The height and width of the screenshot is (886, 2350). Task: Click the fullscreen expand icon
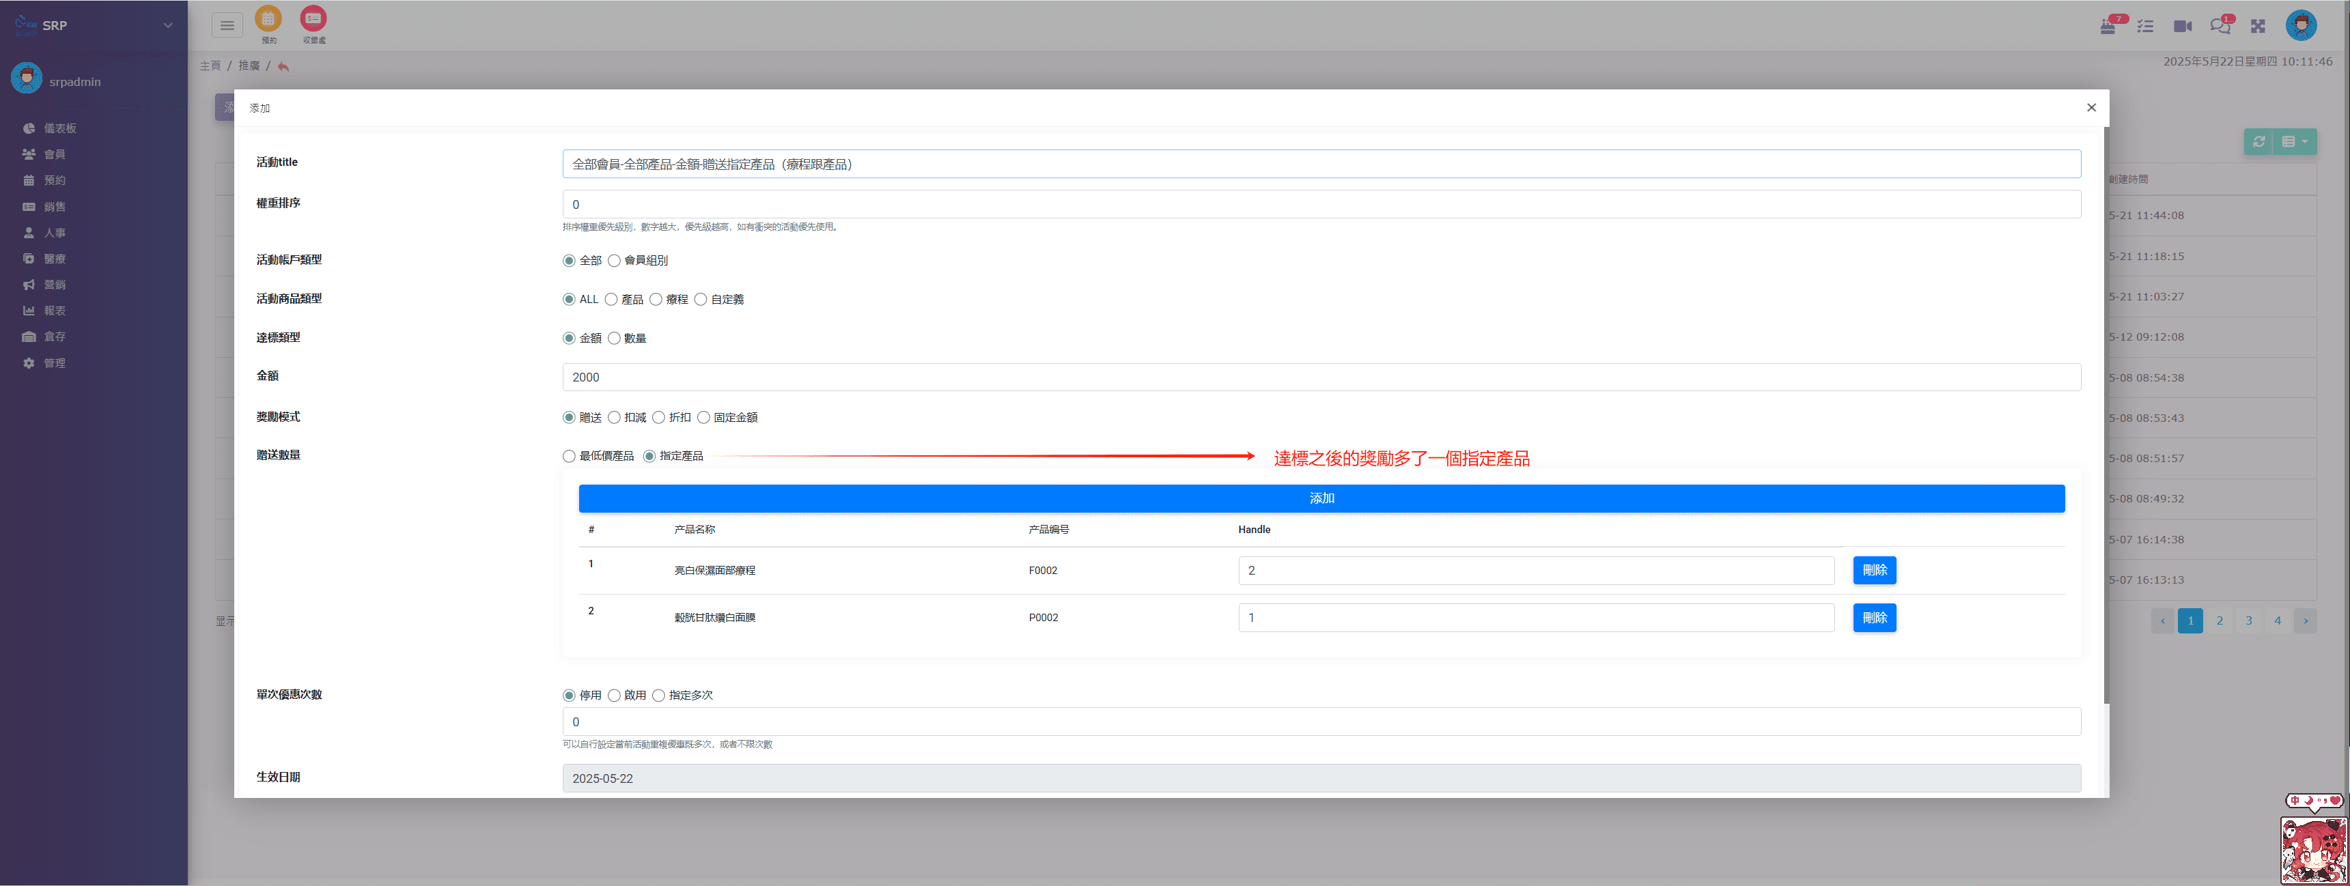click(x=2258, y=27)
